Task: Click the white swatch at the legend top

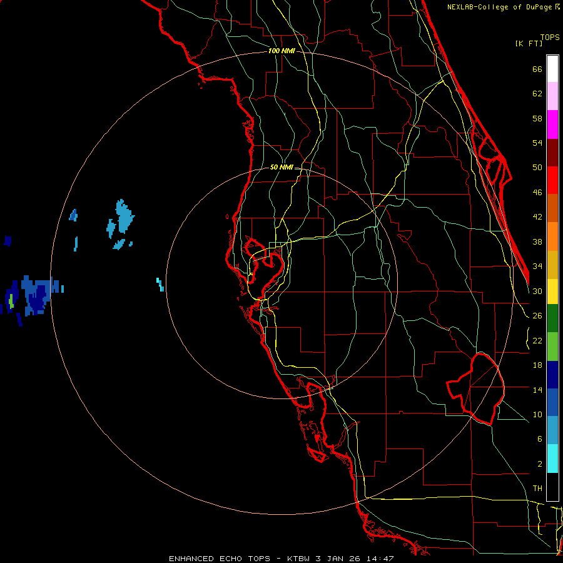Action: click(x=552, y=69)
